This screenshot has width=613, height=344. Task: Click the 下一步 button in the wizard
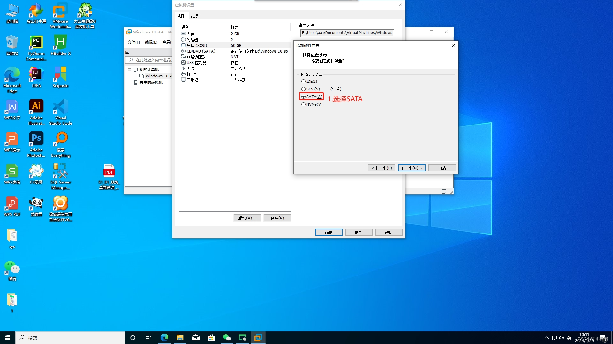point(412,168)
